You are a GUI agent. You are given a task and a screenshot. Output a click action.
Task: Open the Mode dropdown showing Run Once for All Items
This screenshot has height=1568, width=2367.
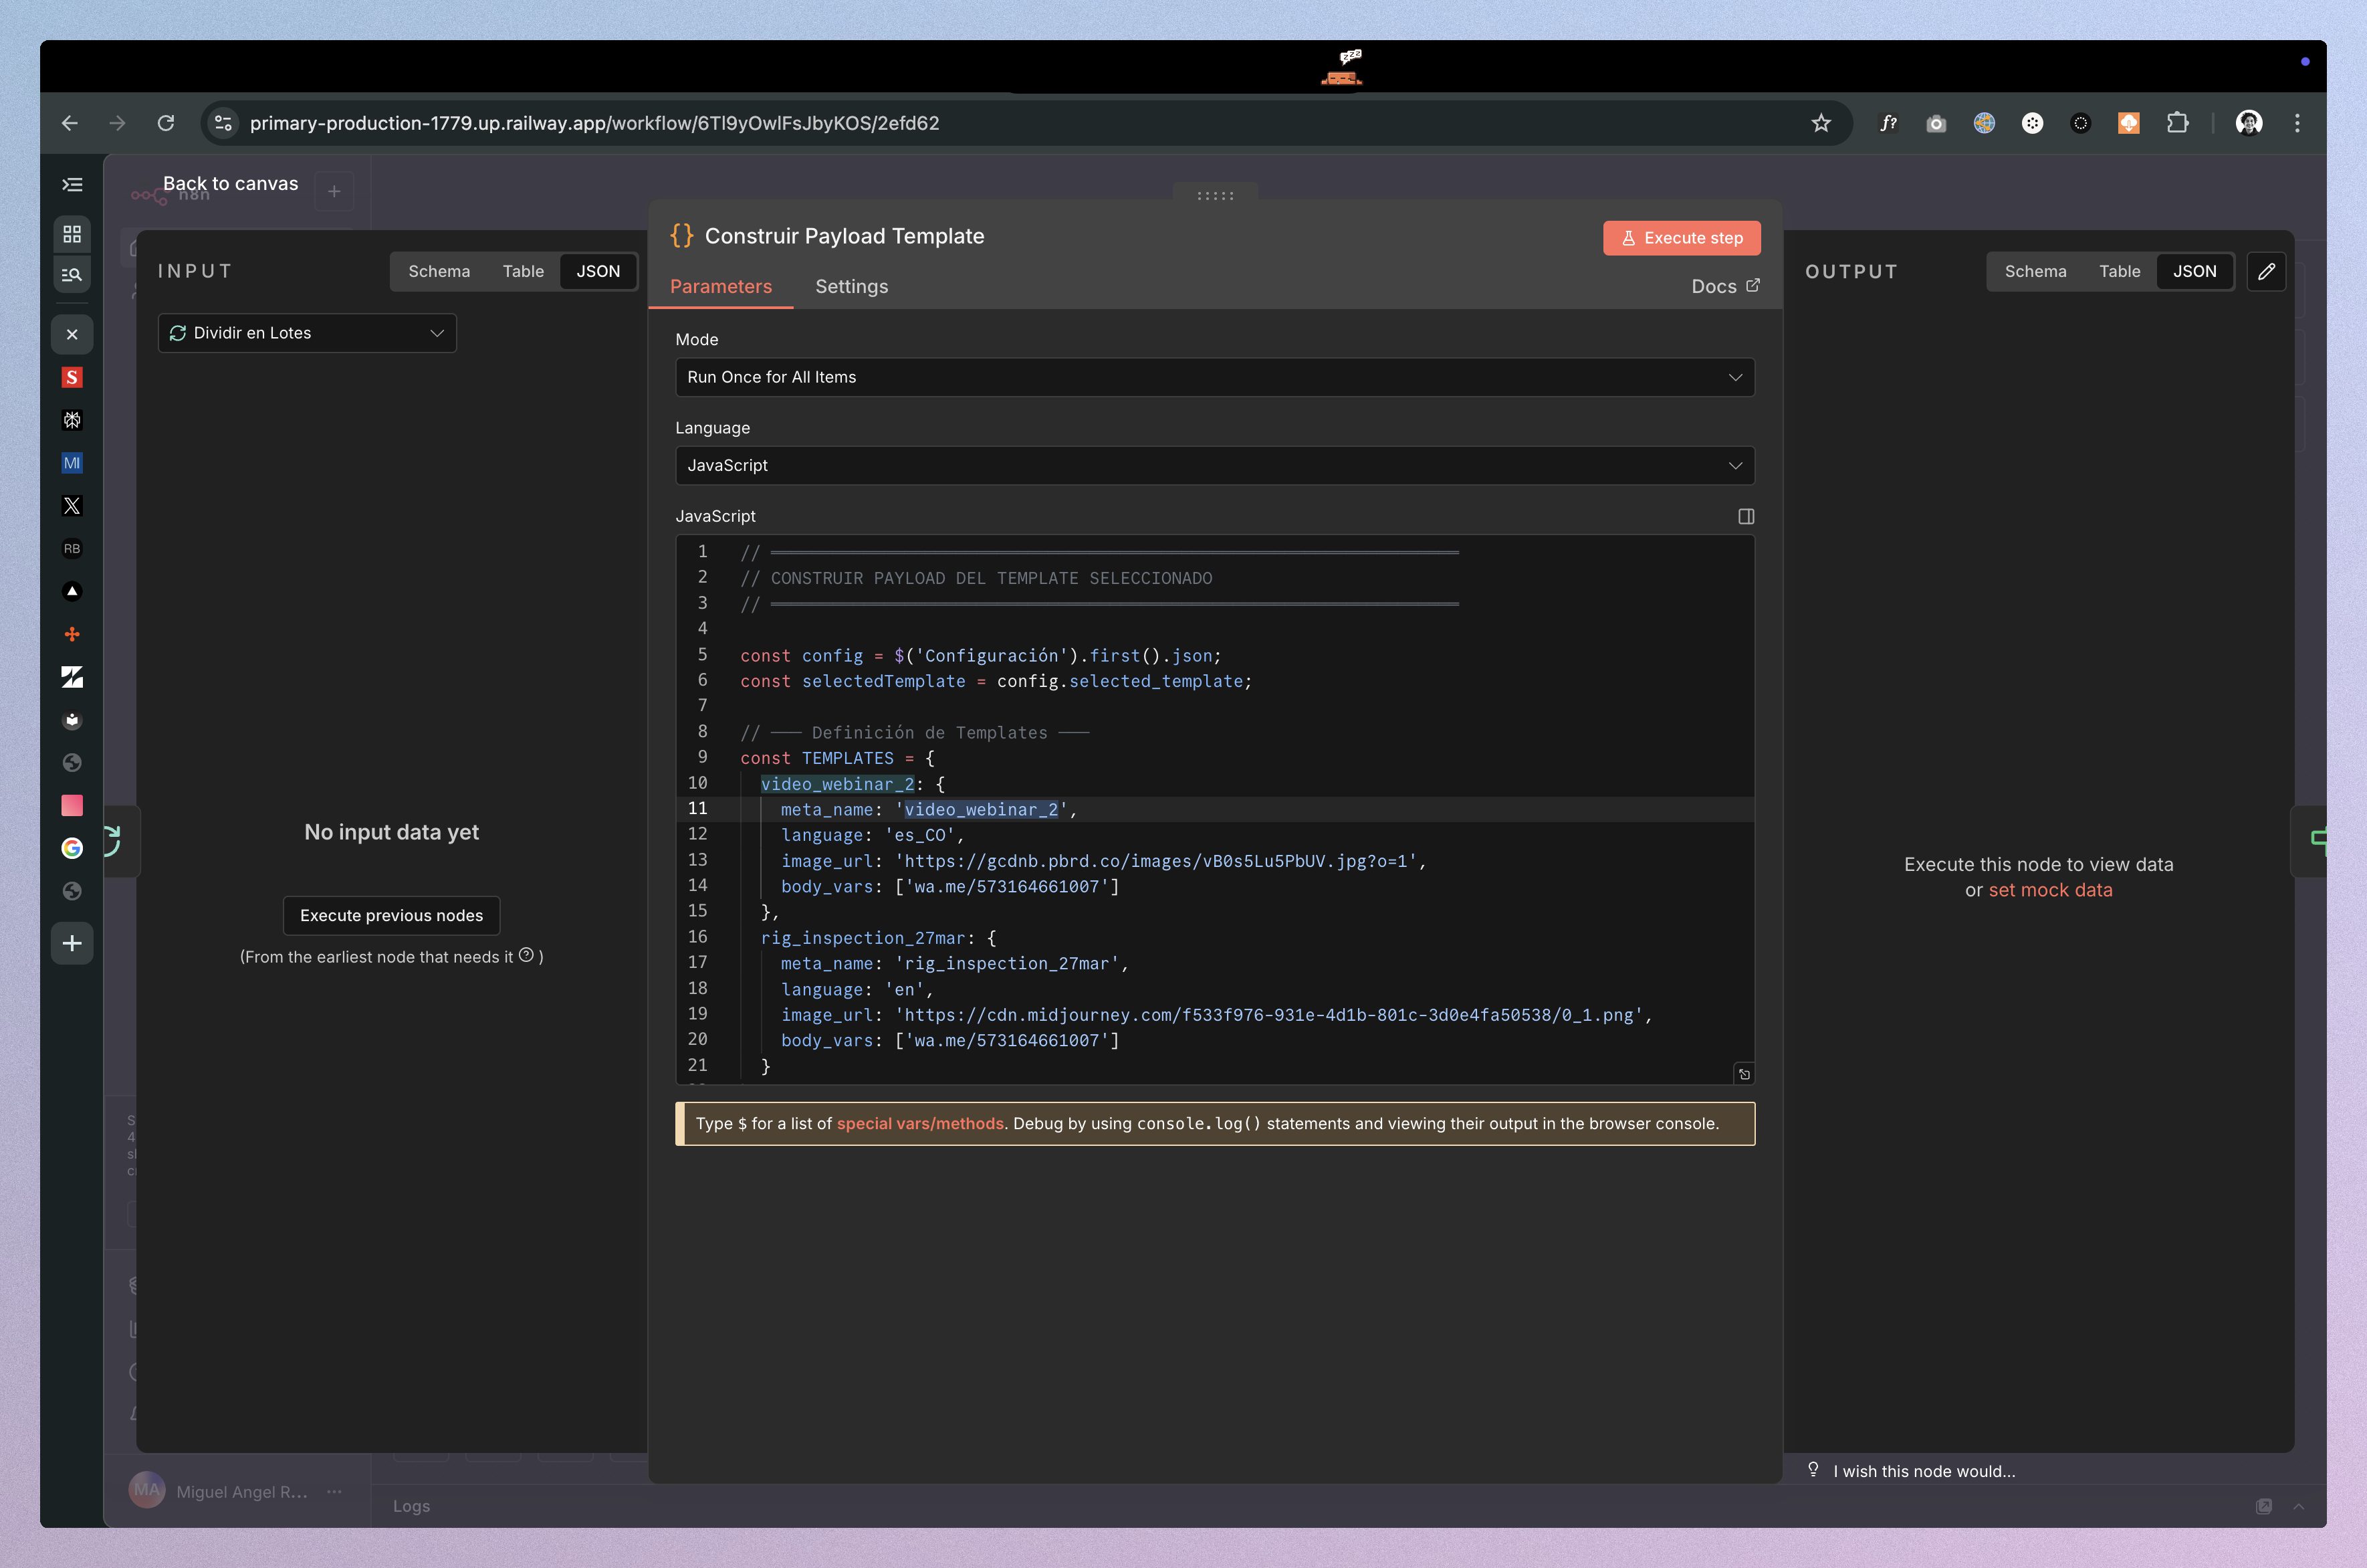[1212, 377]
